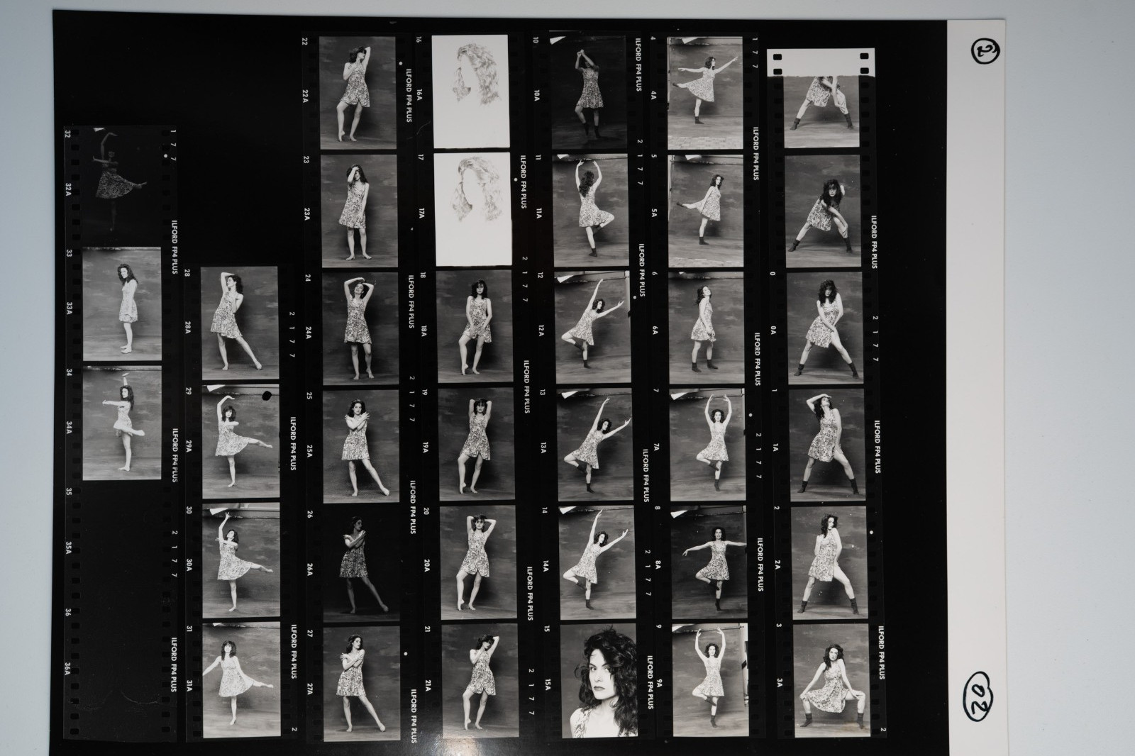Select frame 4A arabesque pose
This screenshot has height=756, width=1135.
[x=705, y=93]
